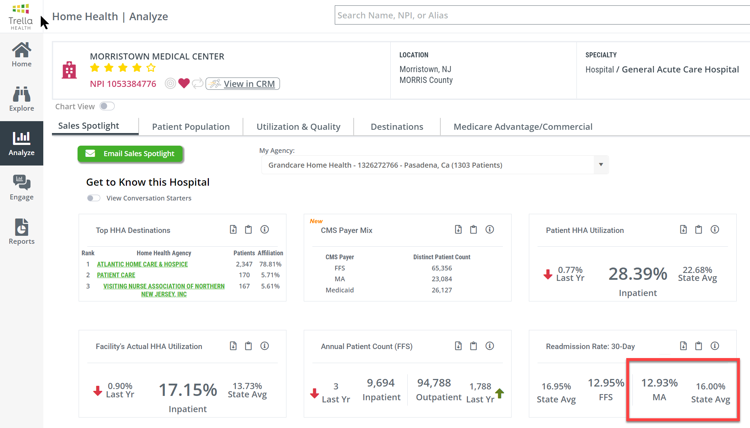
Task: Open the Explore binoculars section
Action: [22, 99]
